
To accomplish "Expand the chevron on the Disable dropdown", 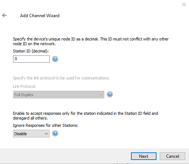I will click(x=46, y=134).
